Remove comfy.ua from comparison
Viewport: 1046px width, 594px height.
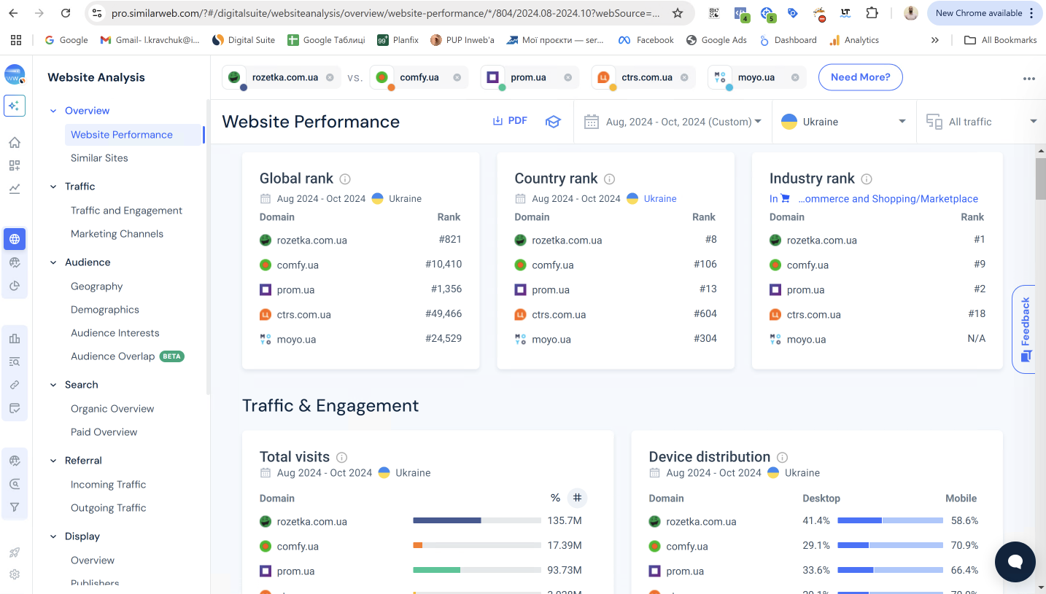[x=457, y=77]
